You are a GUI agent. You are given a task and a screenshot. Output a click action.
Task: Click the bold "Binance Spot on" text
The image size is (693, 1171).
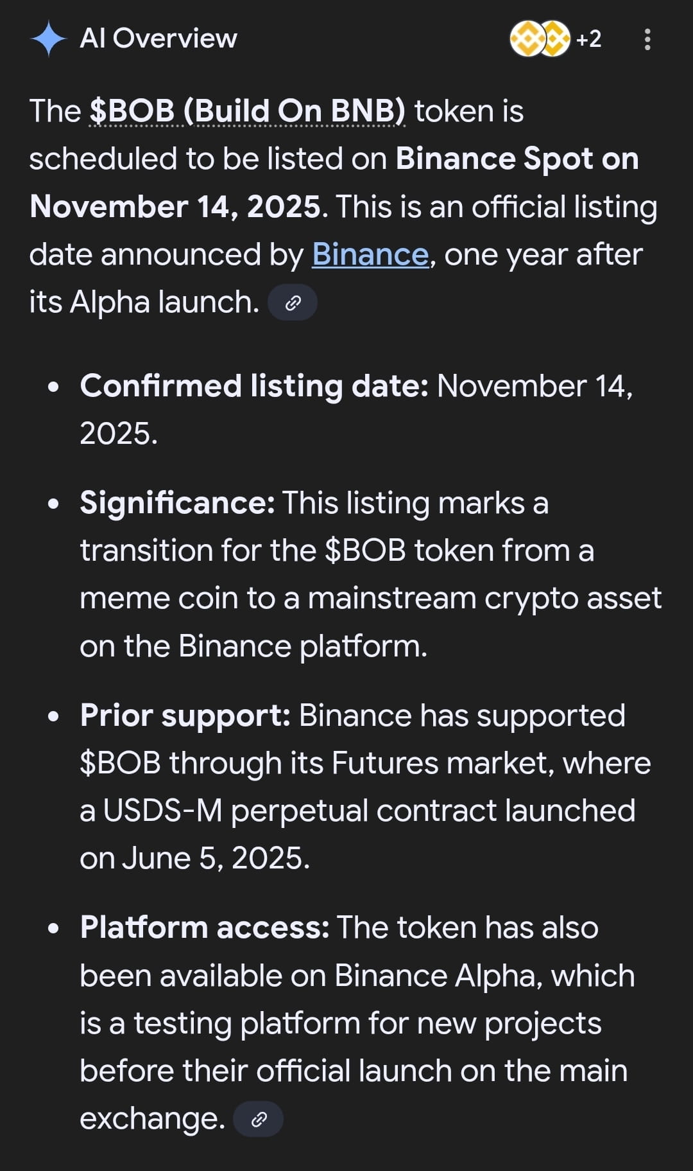pyautogui.click(x=517, y=159)
